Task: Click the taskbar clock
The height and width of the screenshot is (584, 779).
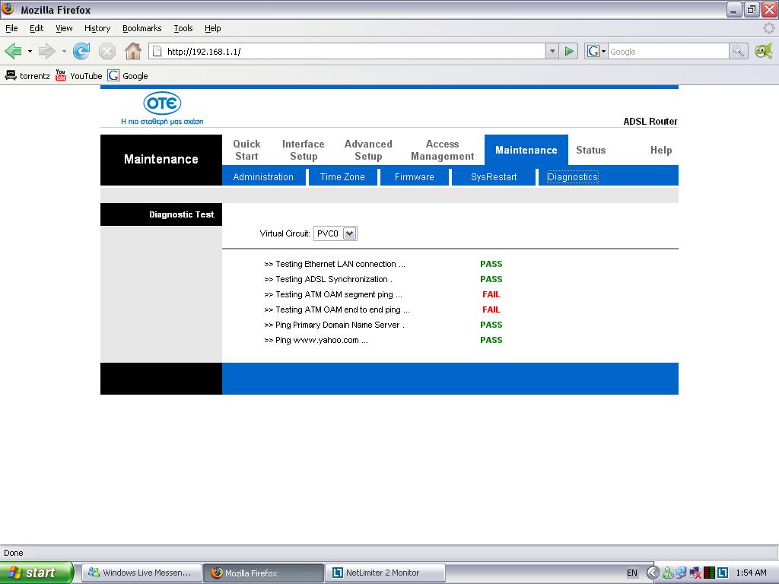Action: pos(751,573)
